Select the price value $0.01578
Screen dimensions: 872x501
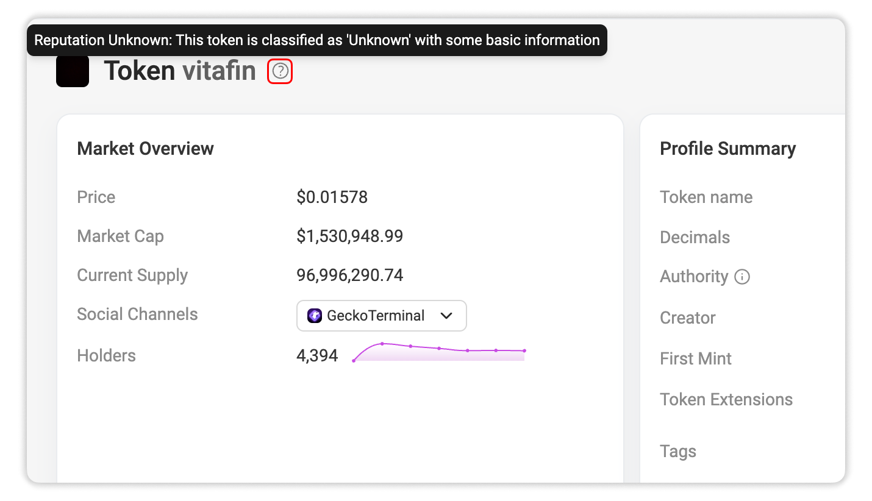(x=332, y=197)
